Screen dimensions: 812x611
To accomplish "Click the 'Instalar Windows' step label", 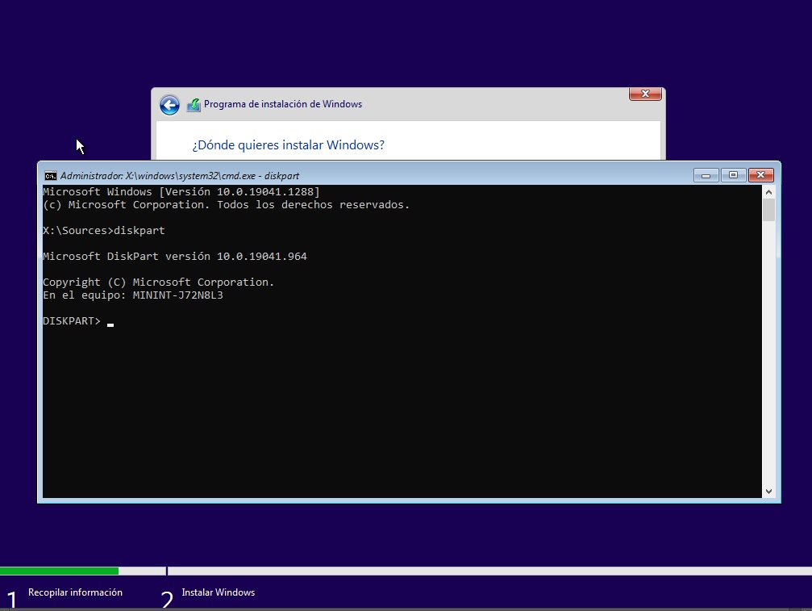I will [x=218, y=592].
